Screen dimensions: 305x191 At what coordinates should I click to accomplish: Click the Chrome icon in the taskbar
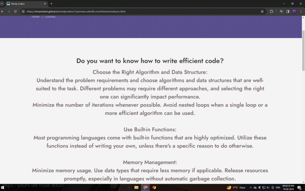point(145,188)
